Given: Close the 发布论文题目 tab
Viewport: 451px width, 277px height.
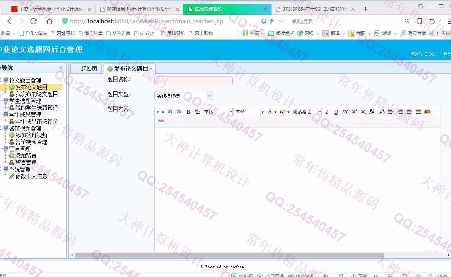Looking at the screenshot, I should pyautogui.click(x=151, y=69).
